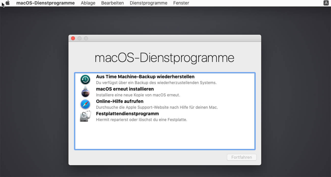The image size is (331, 177).
Task: Open the Dienstprogramme menu
Action: coord(149,3)
